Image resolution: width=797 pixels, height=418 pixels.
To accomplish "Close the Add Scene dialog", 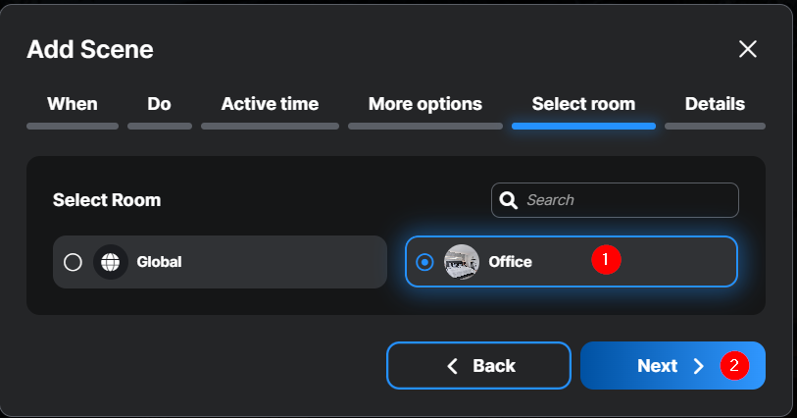I will pos(748,49).
